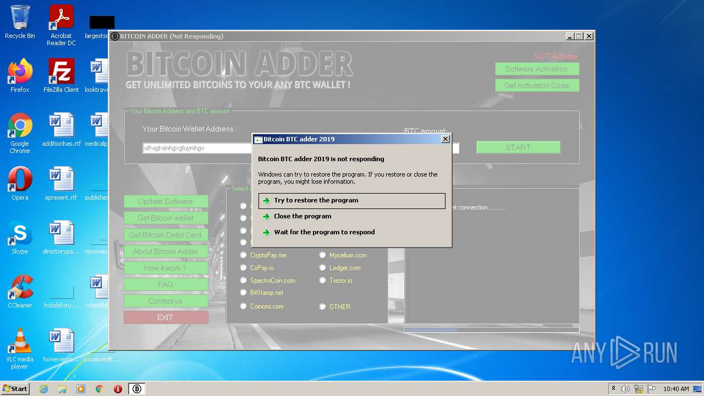704x396 pixels.
Task: Click Software Activation button
Action: [537, 69]
